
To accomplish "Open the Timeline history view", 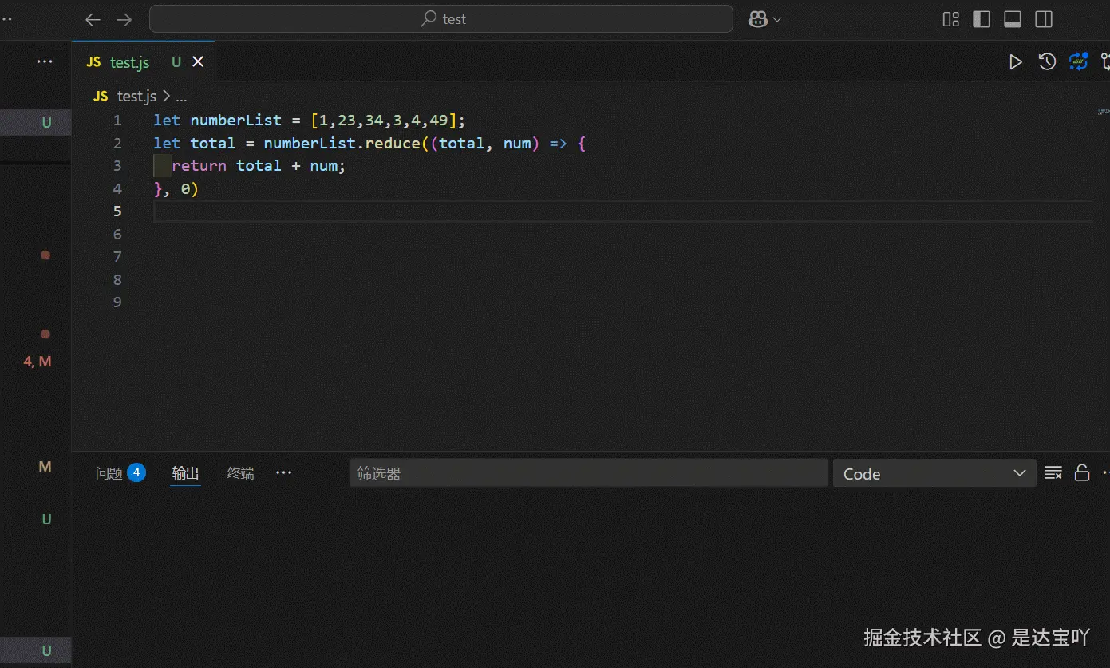I will click(x=1047, y=61).
